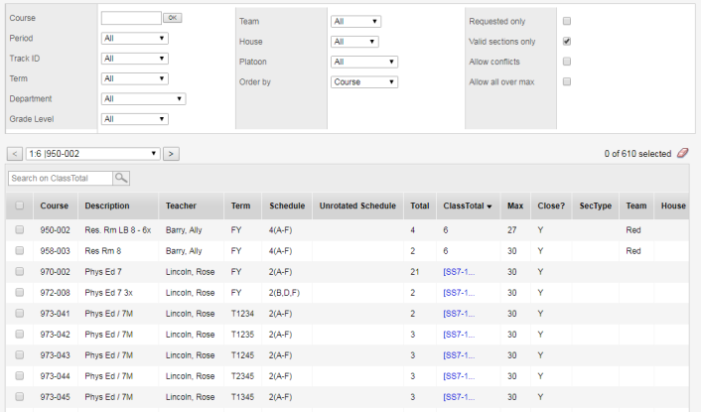Go to previous section with left arrow

(x=15, y=154)
